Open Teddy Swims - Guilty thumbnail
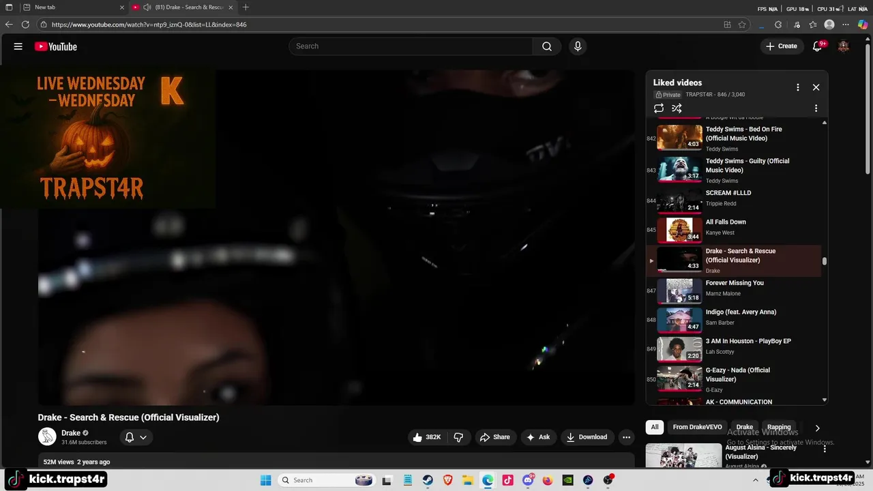The width and height of the screenshot is (873, 491). [x=679, y=170]
